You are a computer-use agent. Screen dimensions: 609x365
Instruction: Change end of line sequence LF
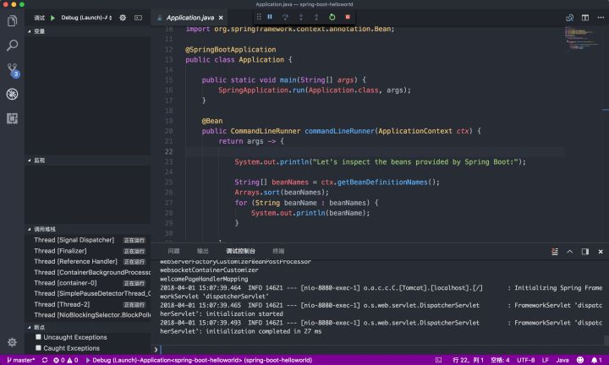546,360
